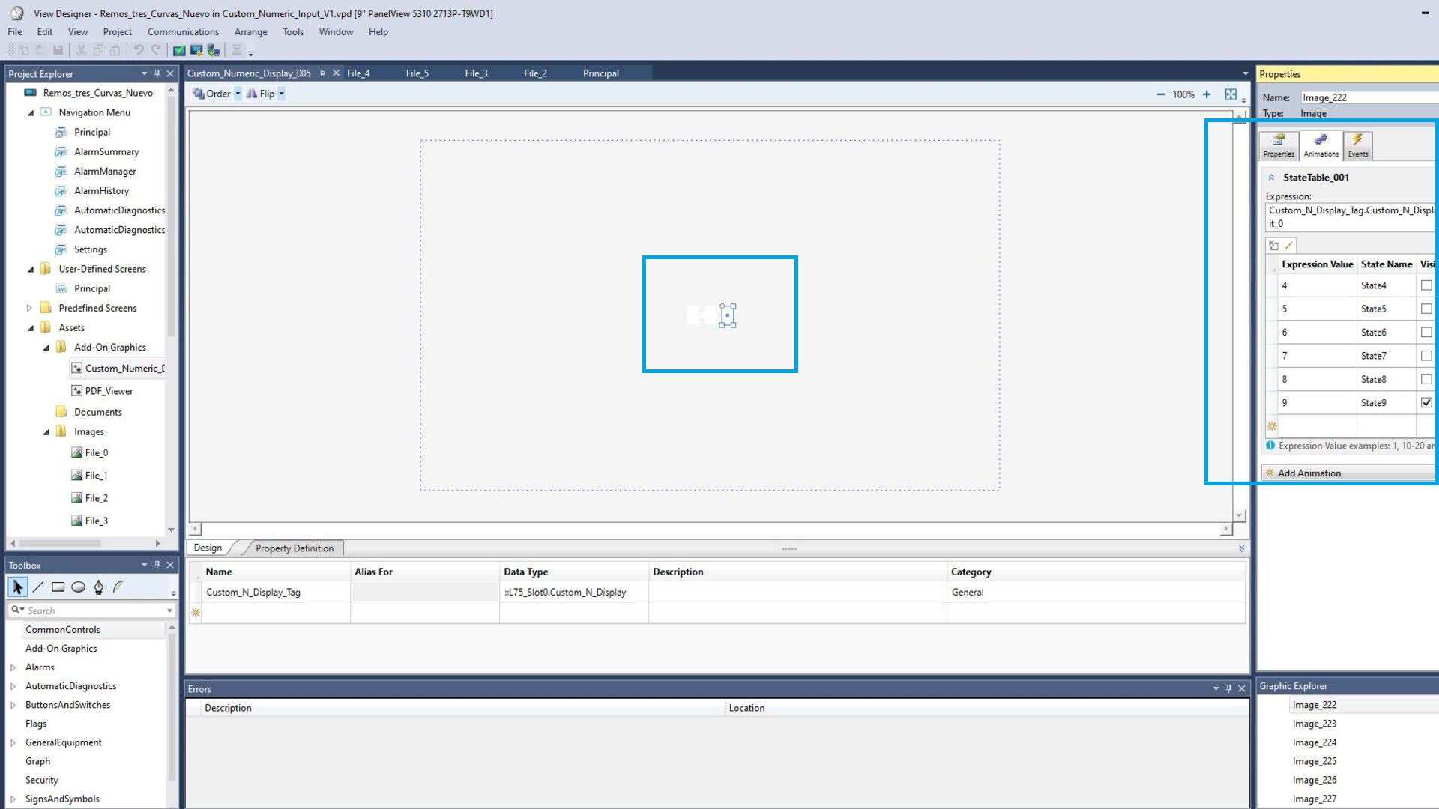Image resolution: width=1439 pixels, height=809 pixels.
Task: Click the Undo arrow icon
Action: 139,50
